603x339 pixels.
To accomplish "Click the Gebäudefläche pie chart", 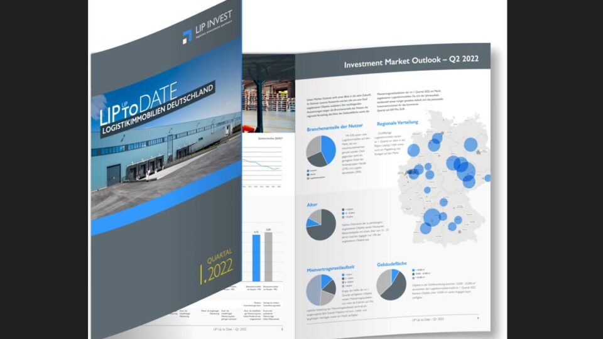I will [x=391, y=285].
